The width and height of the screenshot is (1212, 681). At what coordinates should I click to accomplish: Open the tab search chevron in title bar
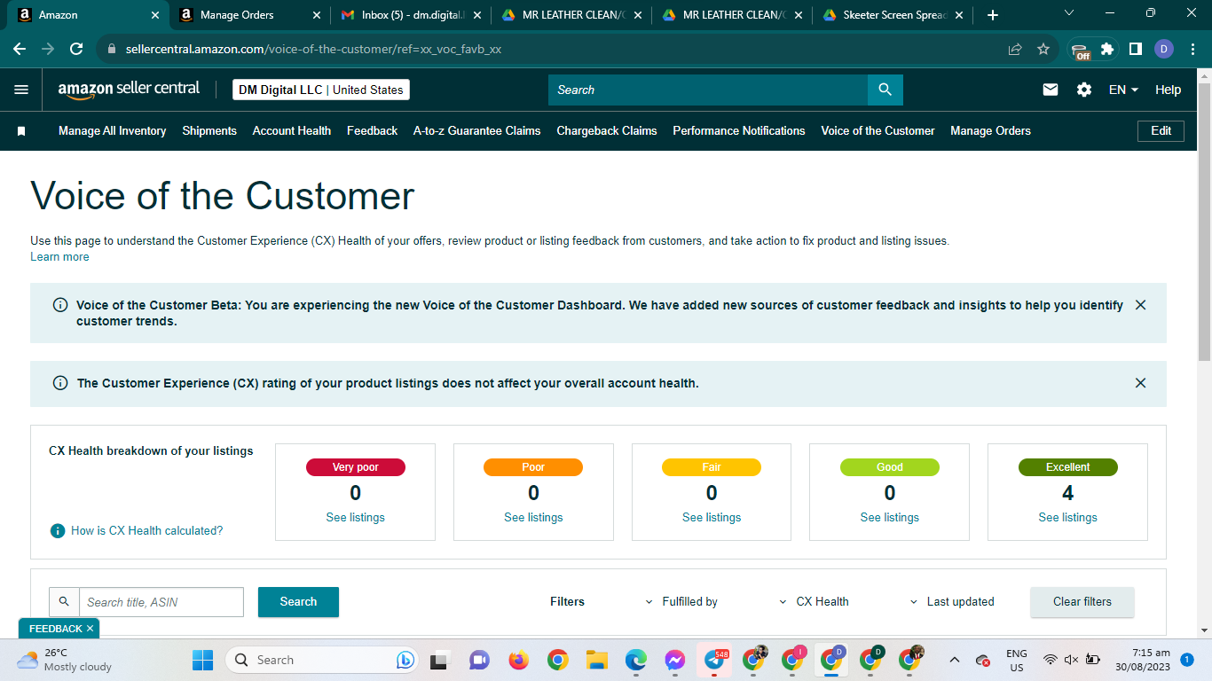(x=1068, y=13)
